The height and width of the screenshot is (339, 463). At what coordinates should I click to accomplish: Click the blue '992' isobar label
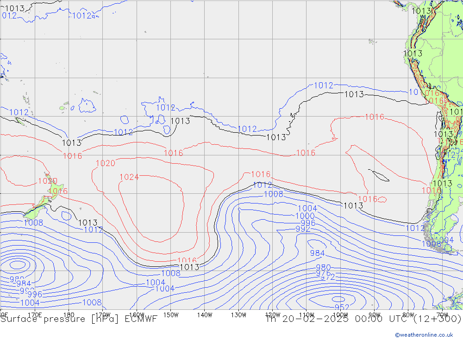coord(303,229)
